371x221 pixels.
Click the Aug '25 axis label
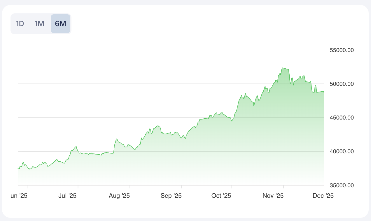coord(119,196)
